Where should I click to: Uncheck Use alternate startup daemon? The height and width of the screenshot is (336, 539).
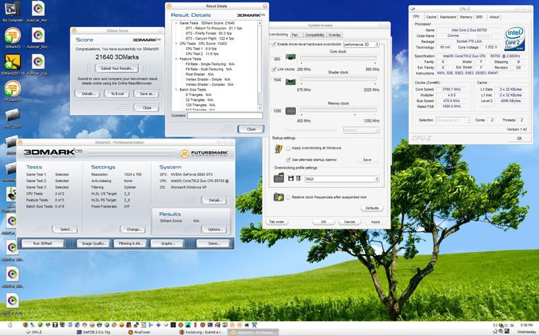pos(288,160)
